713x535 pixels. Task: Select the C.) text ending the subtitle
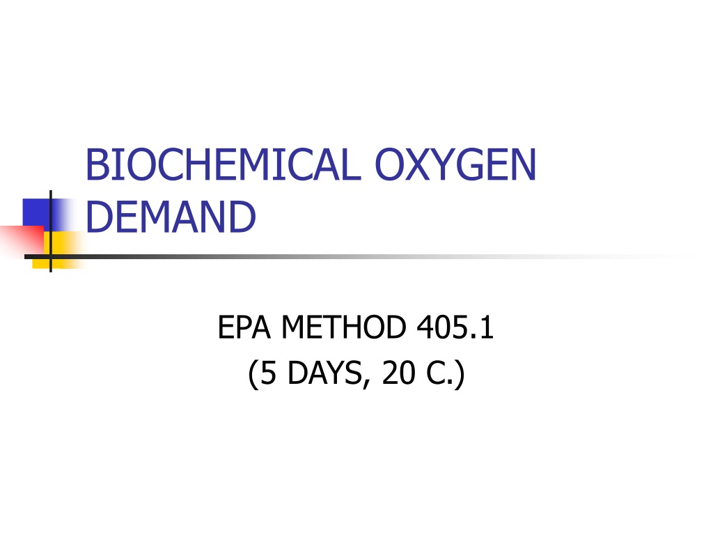446,373
